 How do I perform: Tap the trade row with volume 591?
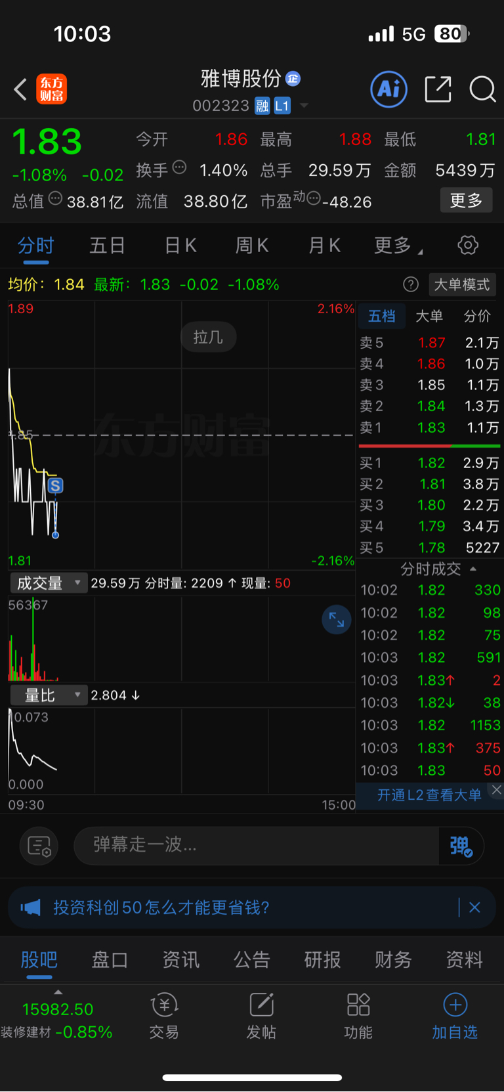tap(430, 658)
